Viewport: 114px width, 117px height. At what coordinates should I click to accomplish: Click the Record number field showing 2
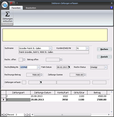(x=20, y=115)
